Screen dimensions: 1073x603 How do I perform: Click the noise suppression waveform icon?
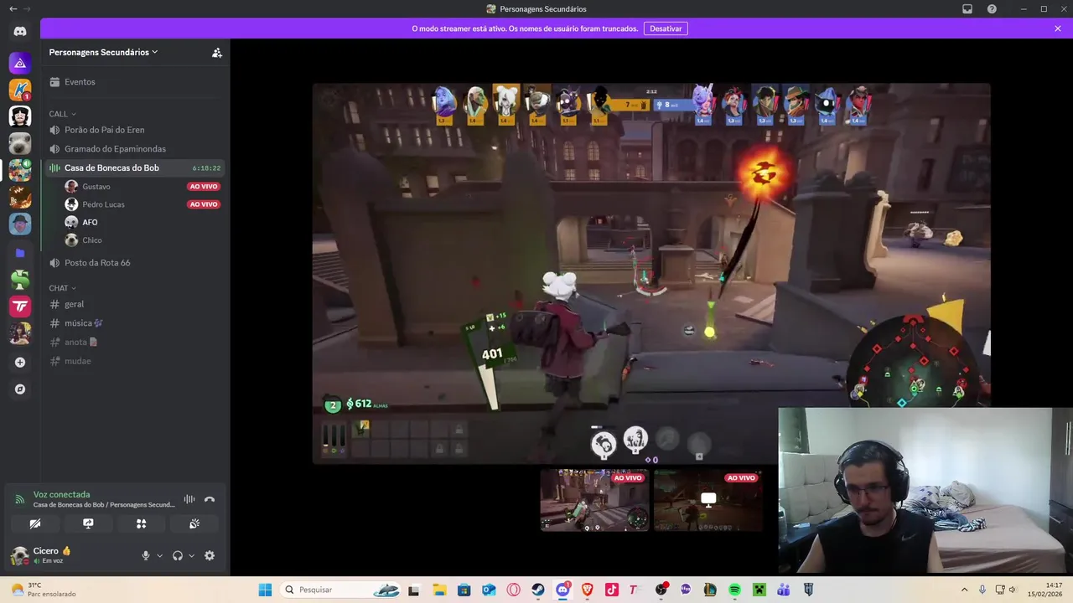pyautogui.click(x=189, y=499)
